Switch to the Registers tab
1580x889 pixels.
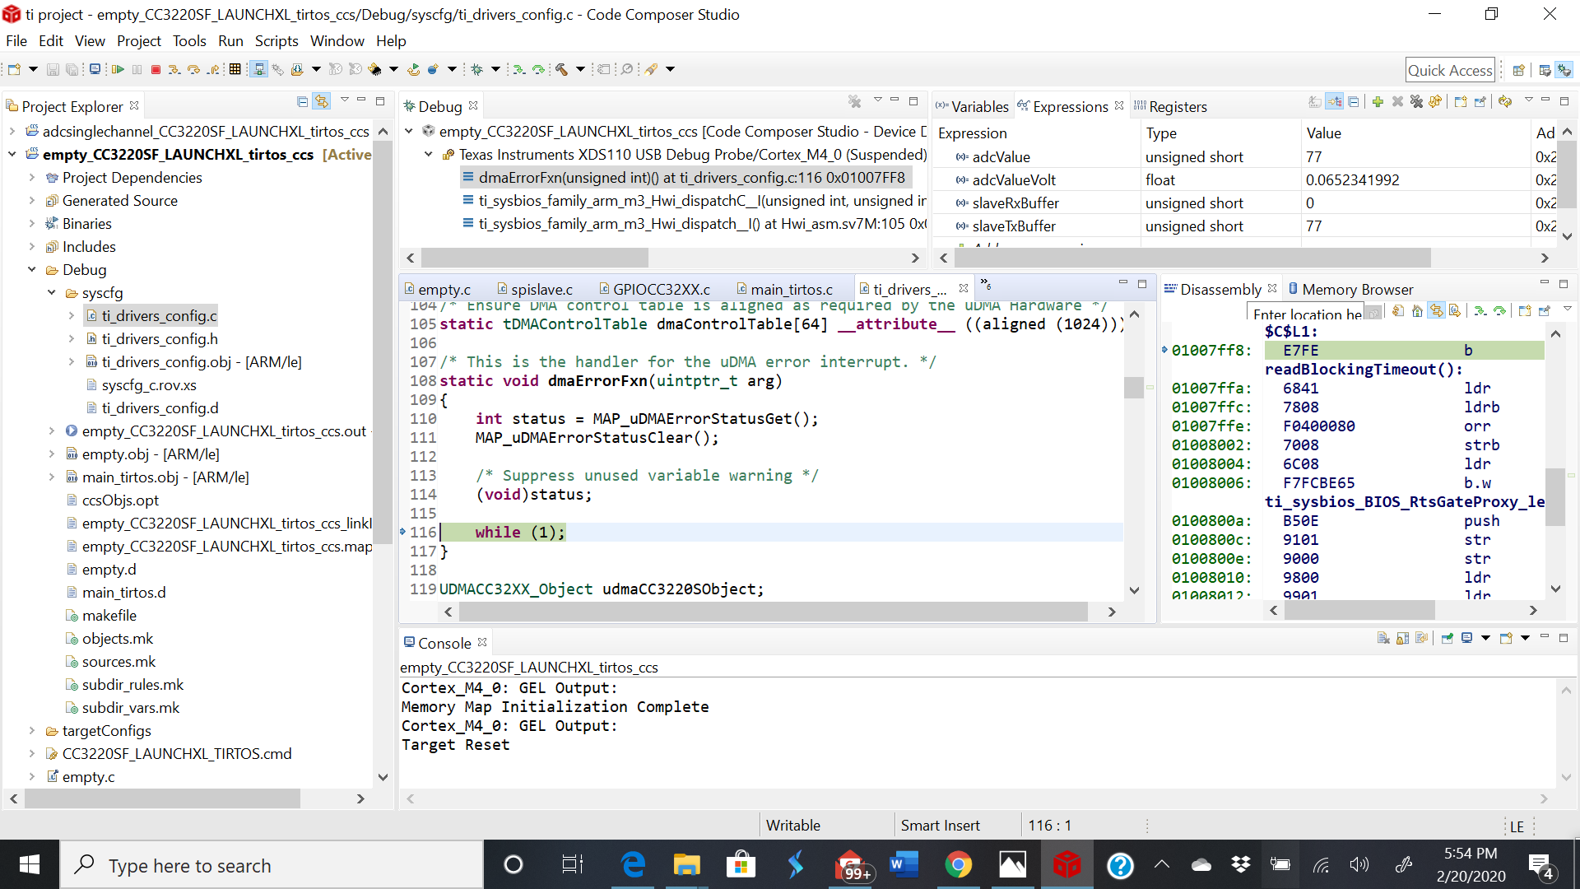click(x=1170, y=107)
